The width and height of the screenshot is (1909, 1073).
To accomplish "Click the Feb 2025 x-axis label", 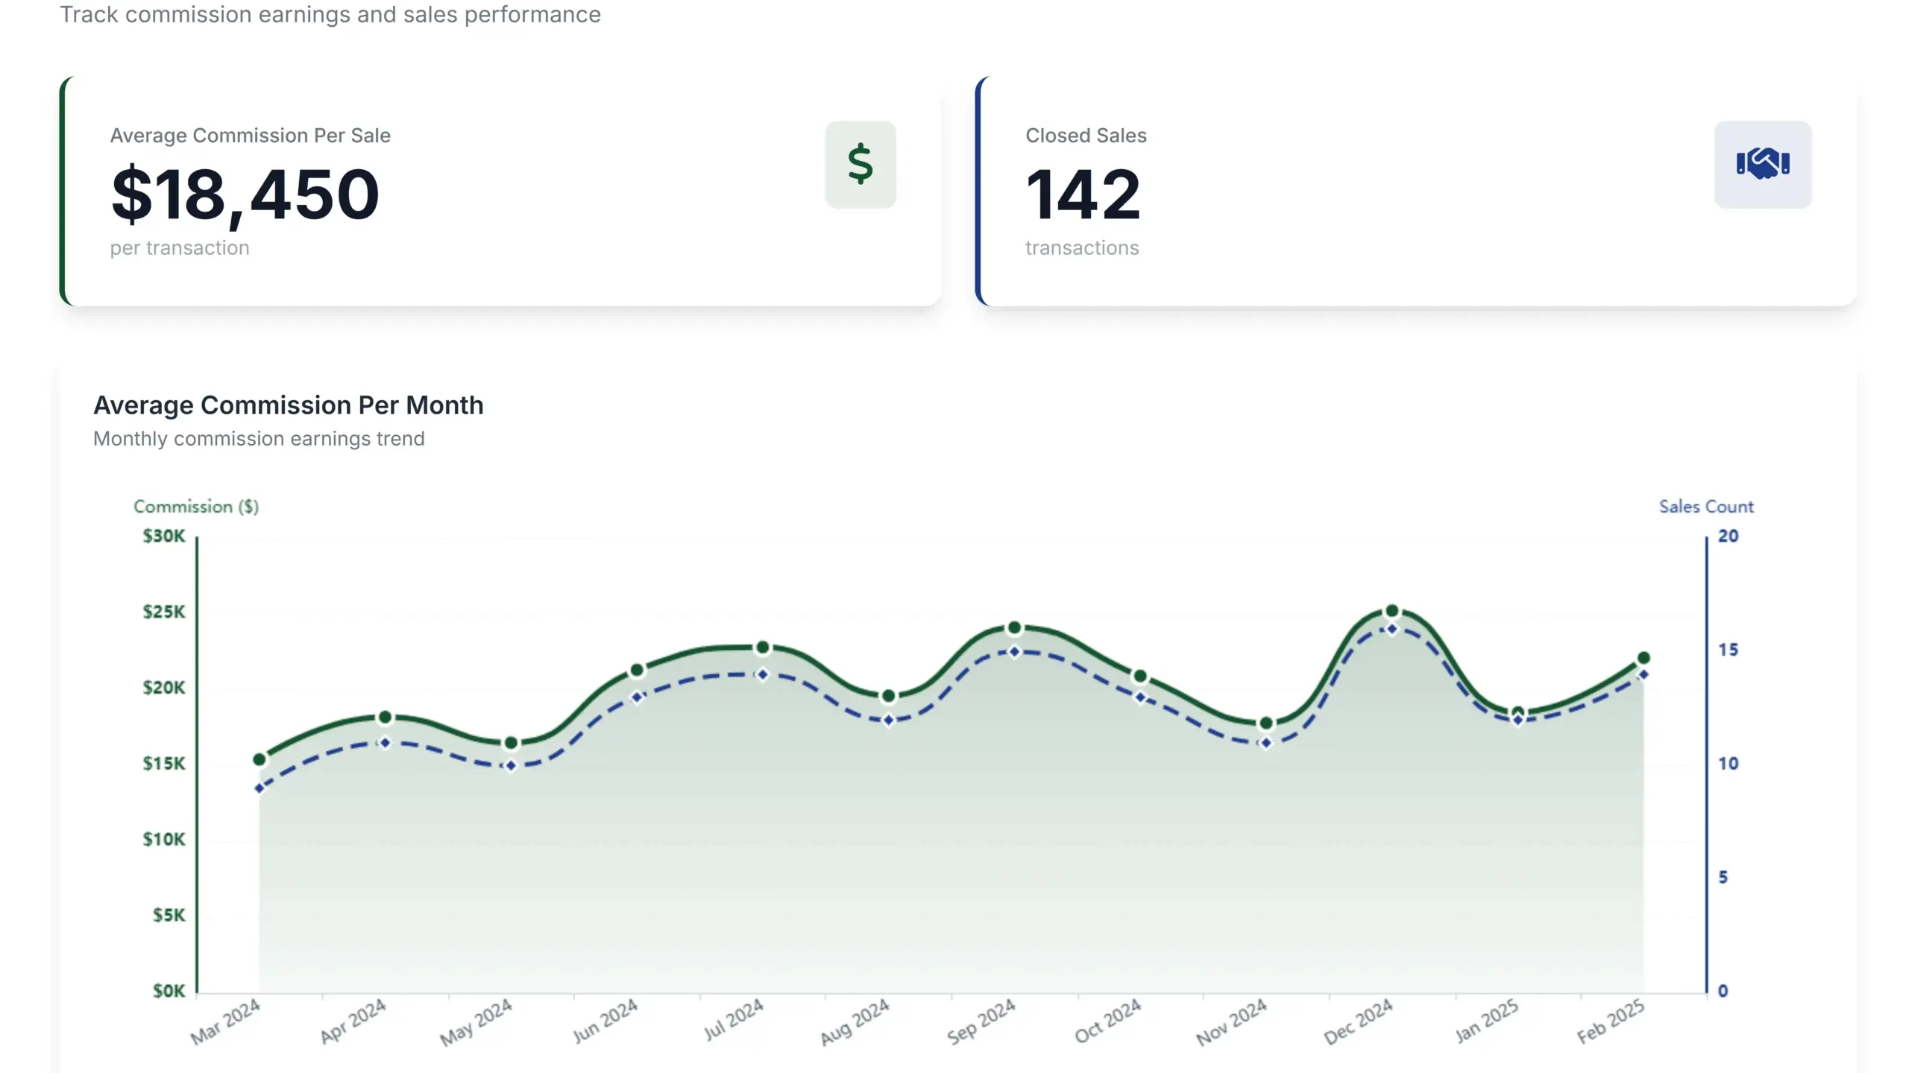I will (x=1611, y=1022).
